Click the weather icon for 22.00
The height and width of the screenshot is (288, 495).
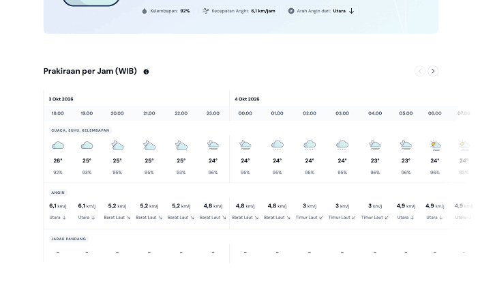pos(181,145)
